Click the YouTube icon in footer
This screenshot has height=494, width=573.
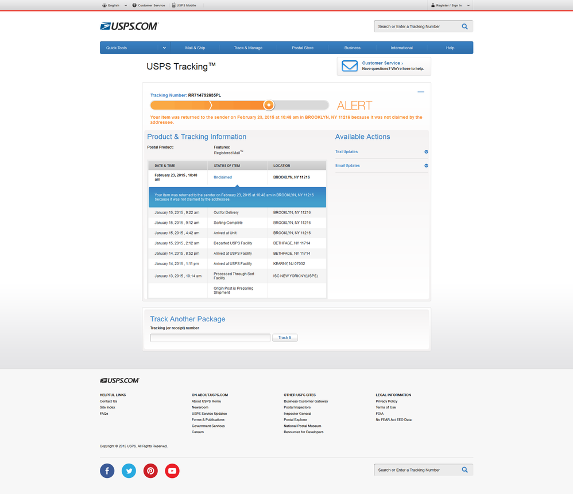[172, 471]
